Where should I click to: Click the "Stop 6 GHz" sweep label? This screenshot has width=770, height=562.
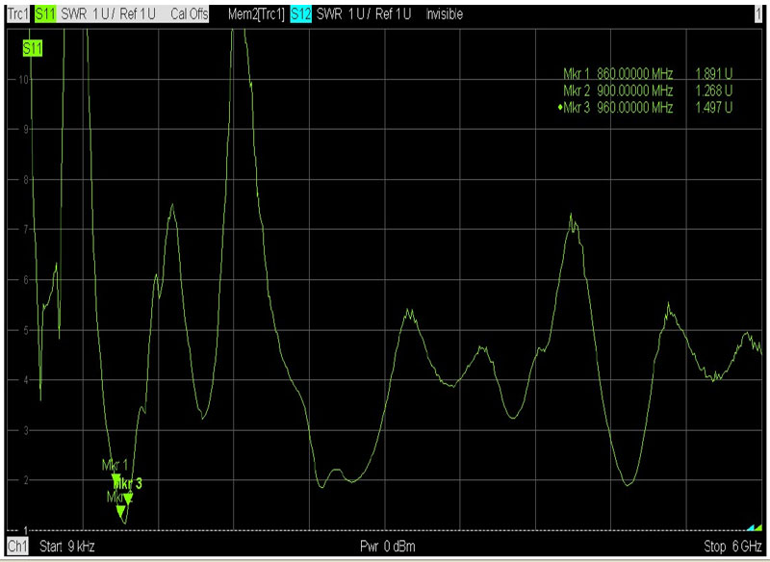point(732,547)
